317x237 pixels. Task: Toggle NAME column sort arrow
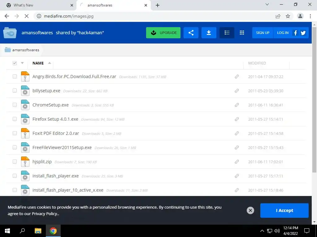[x=50, y=63]
